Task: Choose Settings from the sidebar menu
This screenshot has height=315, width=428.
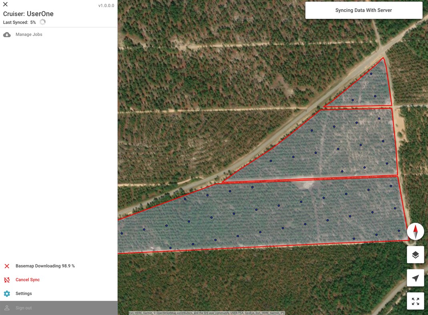Action: click(x=24, y=293)
